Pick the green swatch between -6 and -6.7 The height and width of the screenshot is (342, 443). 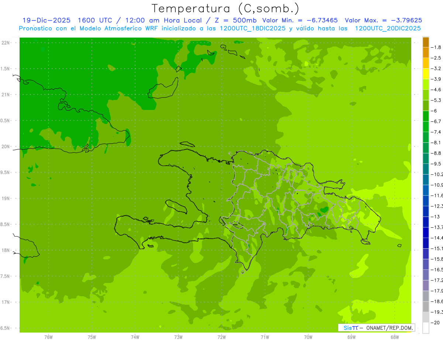pos(426,116)
